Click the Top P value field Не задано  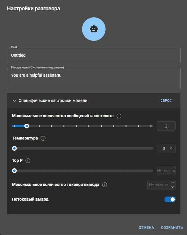166,171
